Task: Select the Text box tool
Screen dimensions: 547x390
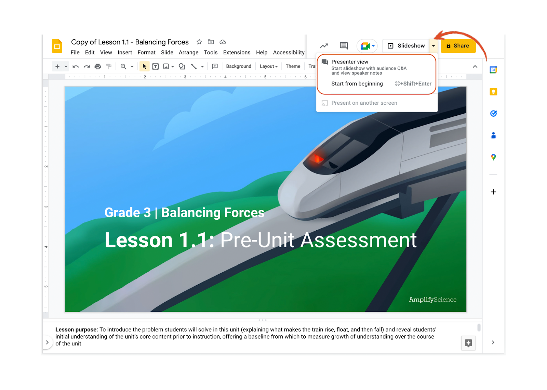Action: click(156, 66)
